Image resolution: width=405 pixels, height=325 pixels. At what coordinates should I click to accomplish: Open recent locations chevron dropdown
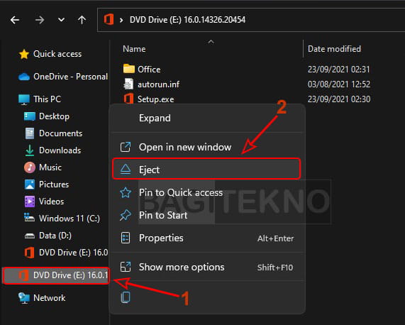click(x=61, y=20)
